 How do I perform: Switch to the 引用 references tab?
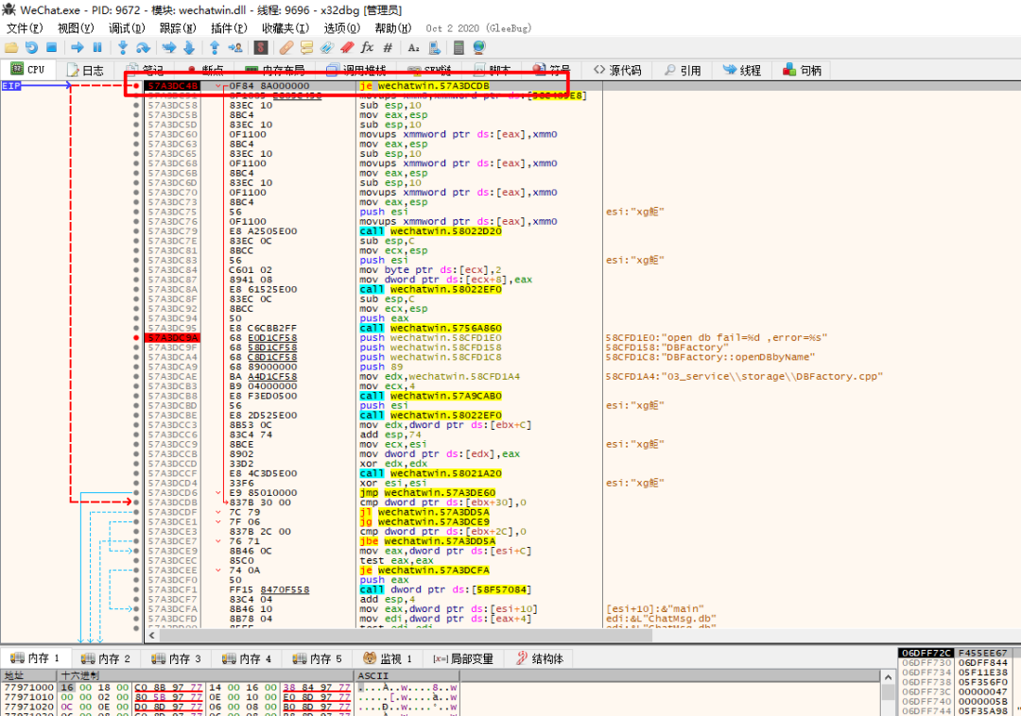point(684,70)
